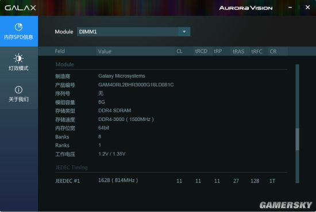This screenshot has height=212, width=316.
Task: Click the tRFC column header
Action: pos(257,51)
